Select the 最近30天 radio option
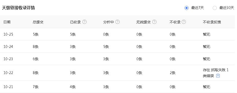The height and width of the screenshot is (93, 237). coord(215,8)
